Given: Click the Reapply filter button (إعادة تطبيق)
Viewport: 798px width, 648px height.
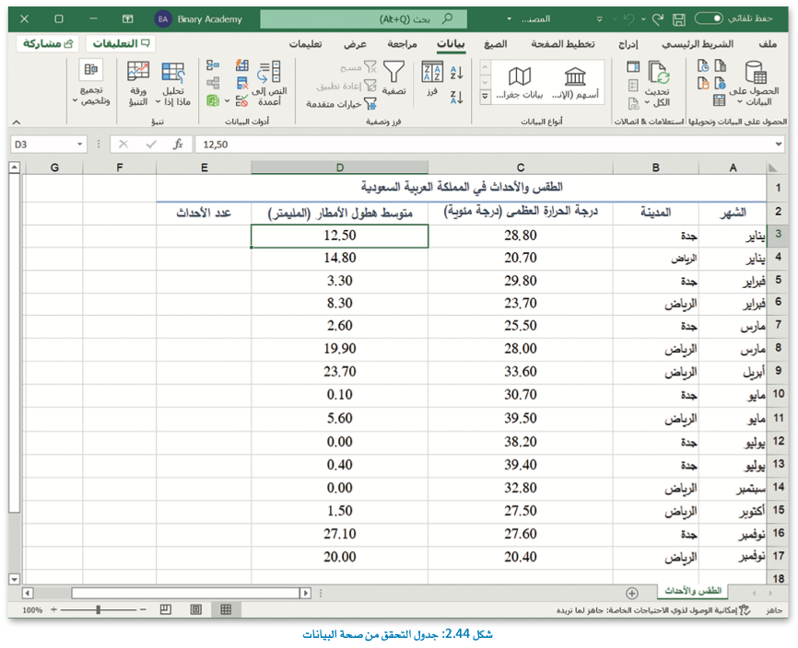Looking at the screenshot, I should [346, 86].
